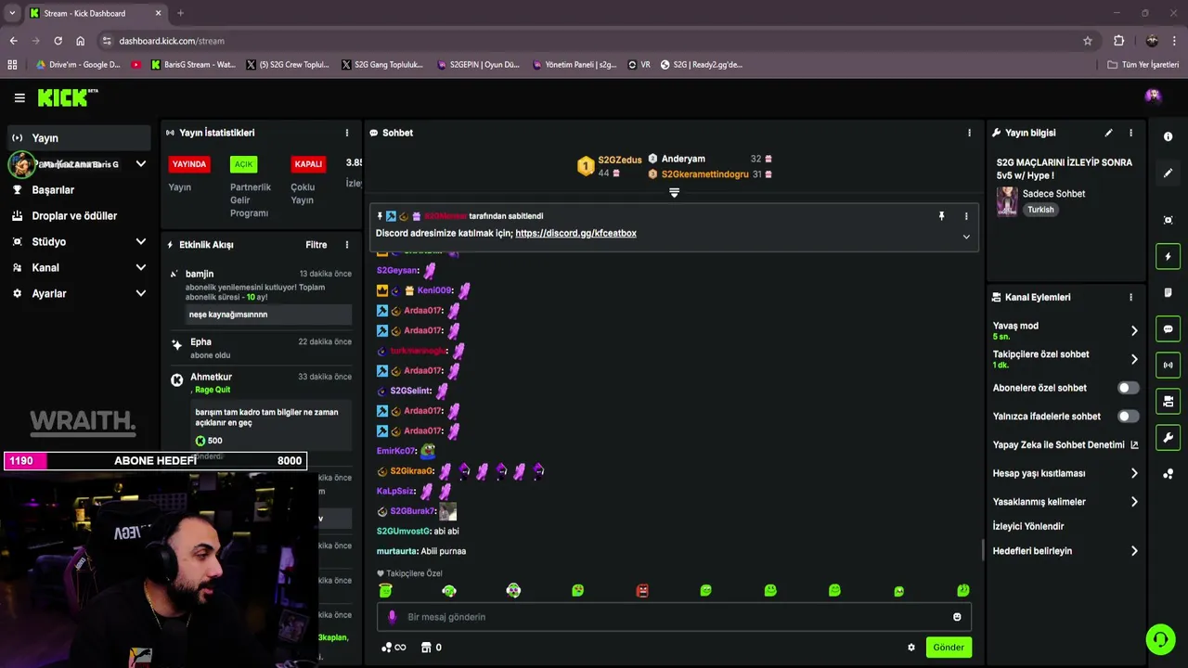Open chat settings gear icon
The height and width of the screenshot is (668, 1188).
tap(911, 648)
